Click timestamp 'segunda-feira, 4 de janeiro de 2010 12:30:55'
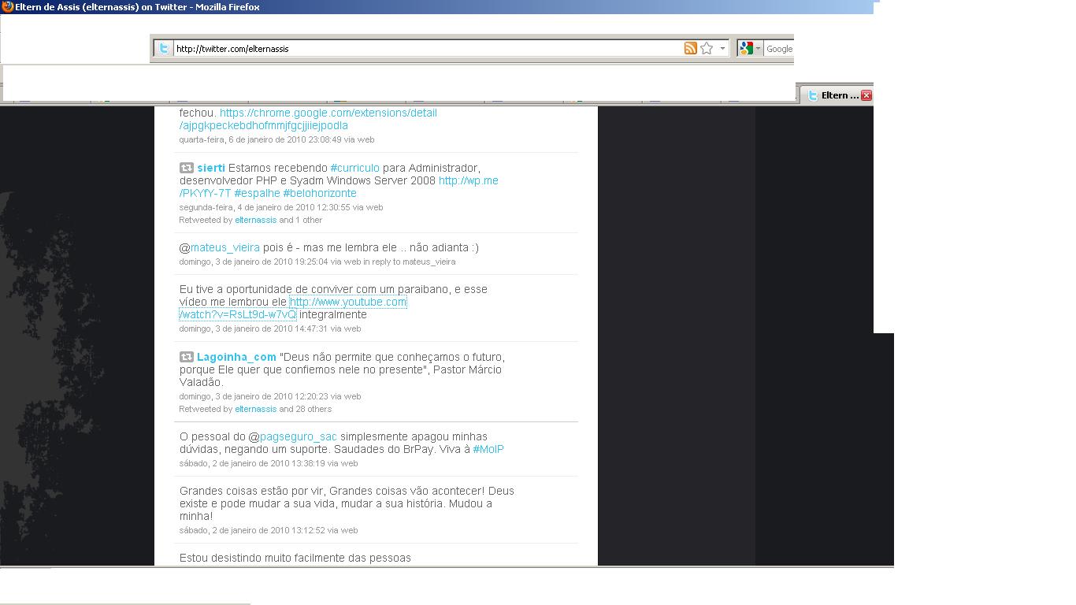 [265, 207]
